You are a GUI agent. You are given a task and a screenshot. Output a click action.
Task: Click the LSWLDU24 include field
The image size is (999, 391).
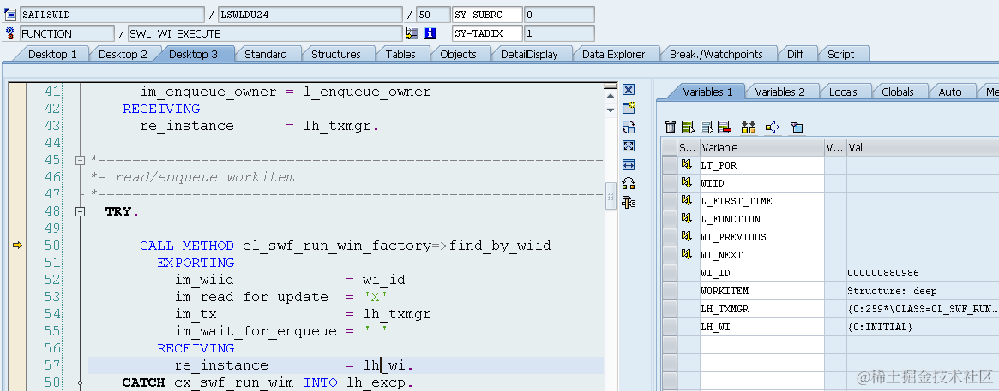pos(310,14)
